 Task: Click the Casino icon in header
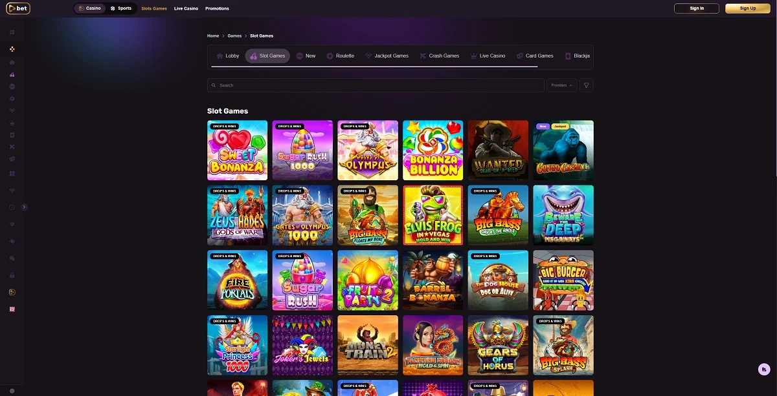pyautogui.click(x=82, y=8)
